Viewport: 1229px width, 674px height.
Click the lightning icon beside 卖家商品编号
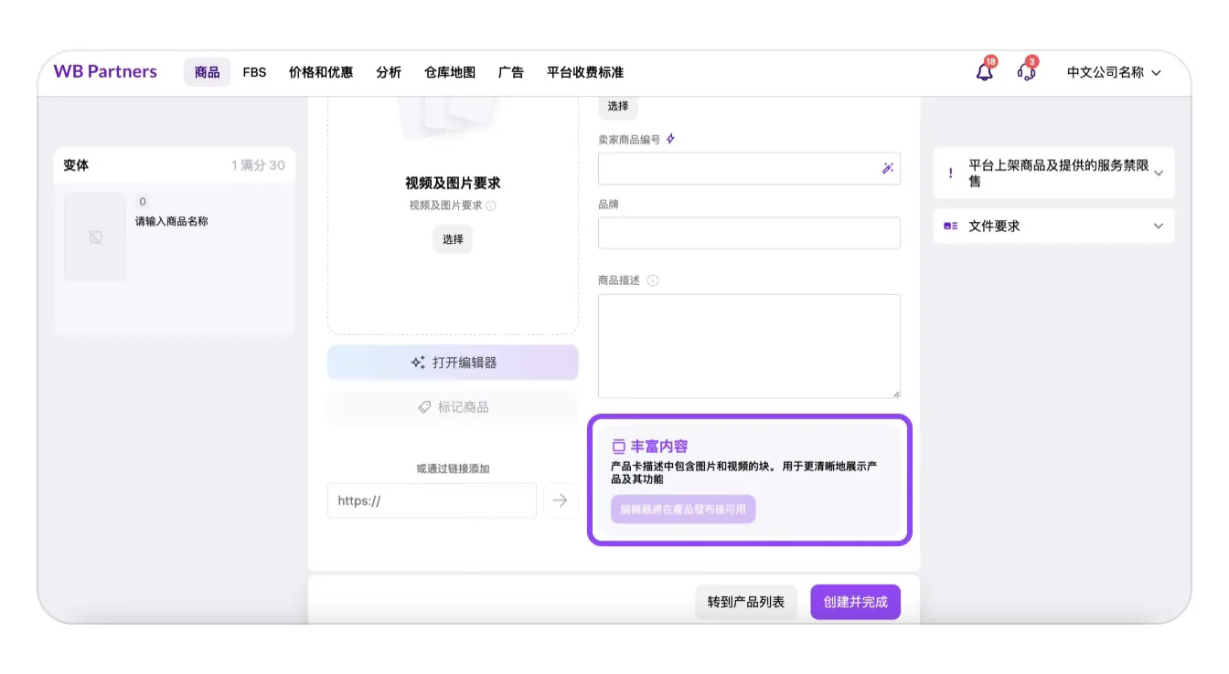tap(670, 140)
